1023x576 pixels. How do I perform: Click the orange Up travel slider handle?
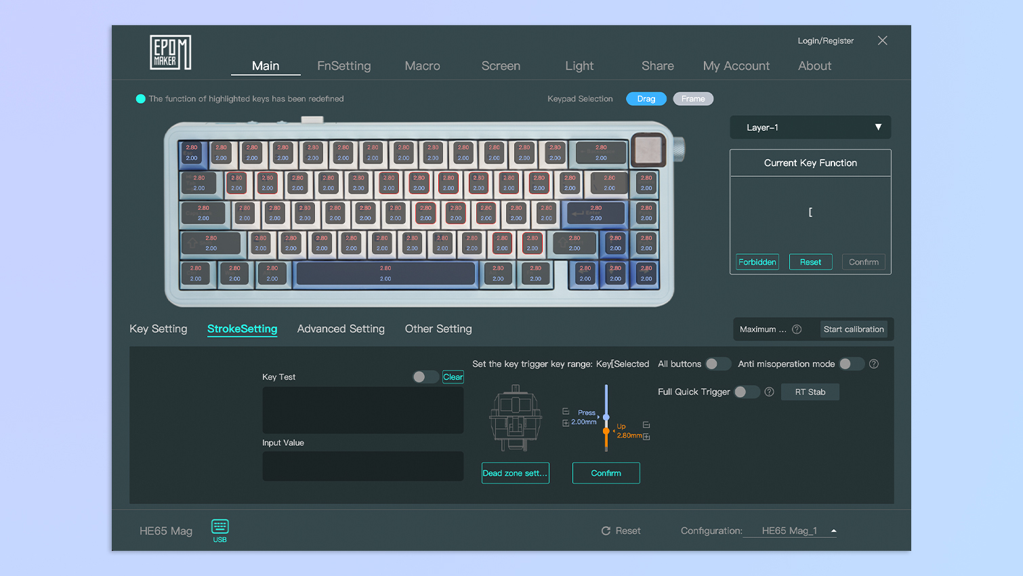(x=606, y=431)
